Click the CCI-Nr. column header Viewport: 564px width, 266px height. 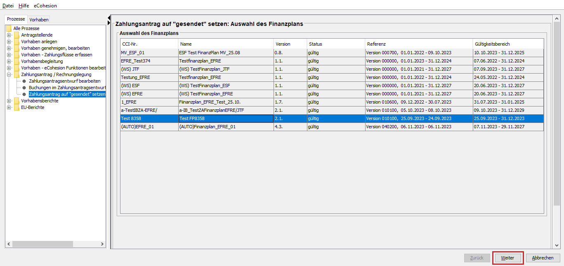tap(149, 44)
